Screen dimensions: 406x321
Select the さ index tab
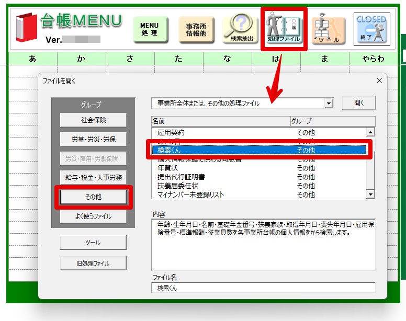(x=130, y=59)
